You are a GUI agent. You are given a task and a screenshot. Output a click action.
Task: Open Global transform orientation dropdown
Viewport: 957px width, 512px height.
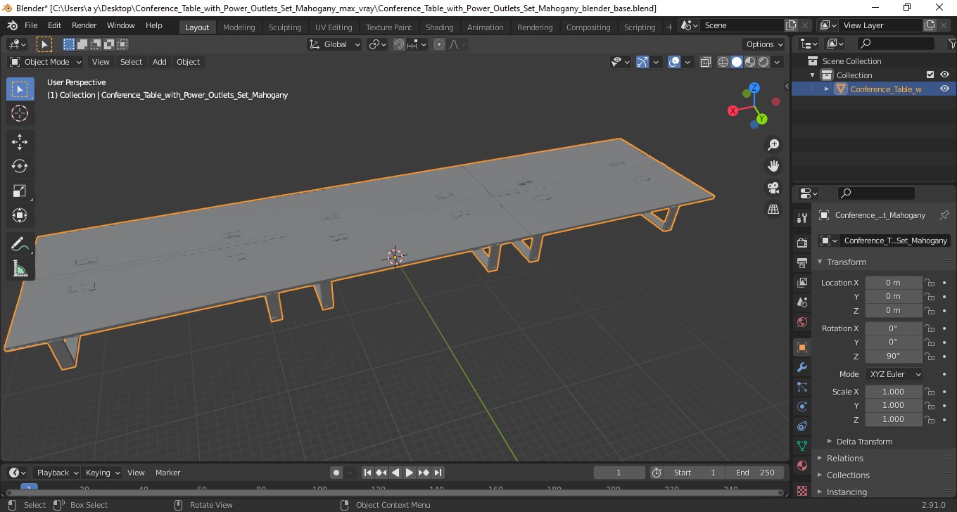coord(335,44)
